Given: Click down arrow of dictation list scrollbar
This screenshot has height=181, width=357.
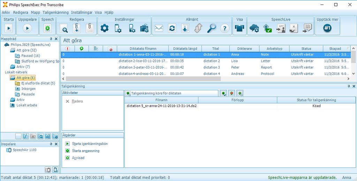Looking at the screenshot, I should click(354, 74).
